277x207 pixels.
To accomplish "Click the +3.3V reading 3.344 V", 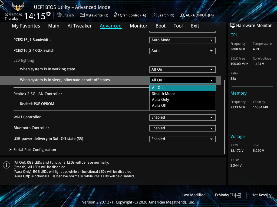I will click(236, 165).
